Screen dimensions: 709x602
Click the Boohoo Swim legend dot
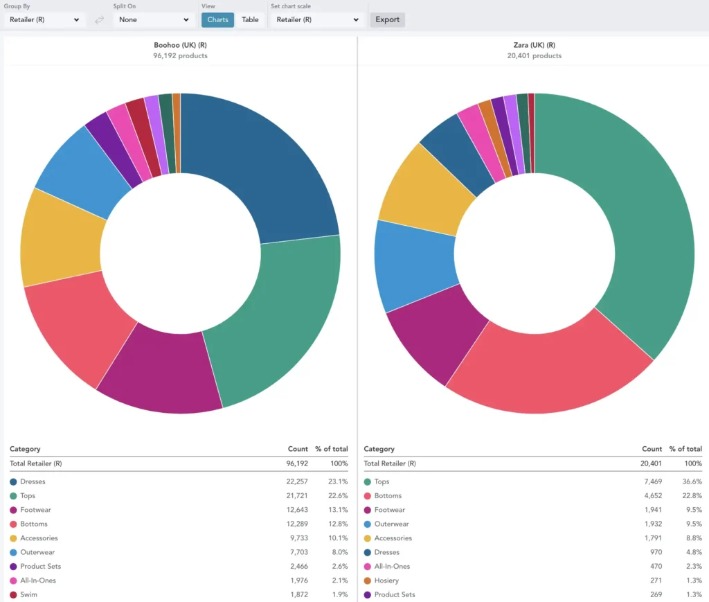pos(13,595)
